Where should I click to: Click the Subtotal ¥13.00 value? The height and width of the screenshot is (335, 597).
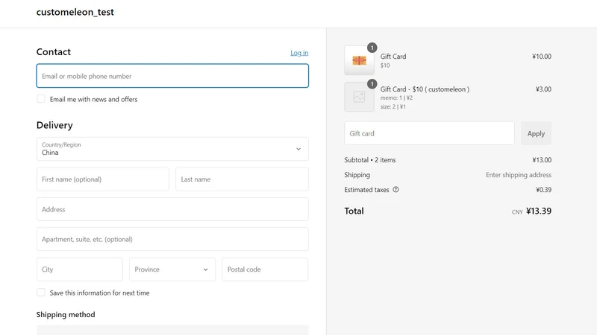pos(542,160)
